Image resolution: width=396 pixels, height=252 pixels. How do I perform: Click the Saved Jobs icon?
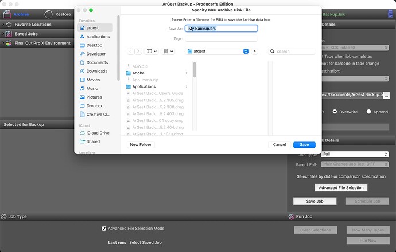9,34
